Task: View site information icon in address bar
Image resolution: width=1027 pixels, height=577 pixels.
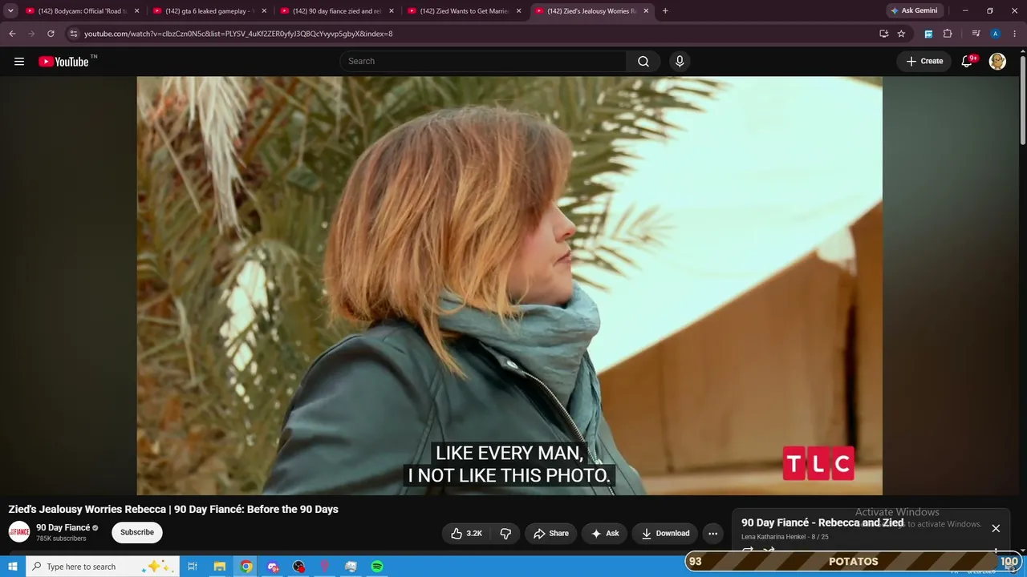Action: (73, 34)
